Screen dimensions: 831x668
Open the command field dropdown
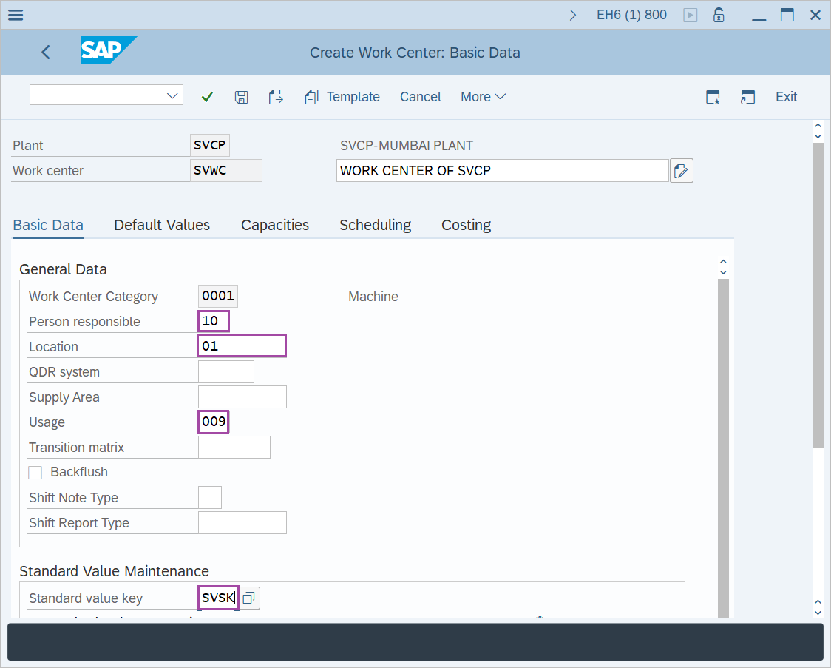(173, 95)
